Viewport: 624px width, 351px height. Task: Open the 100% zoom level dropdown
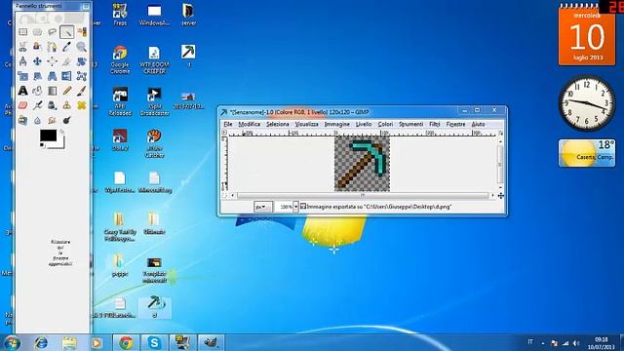[295, 207]
